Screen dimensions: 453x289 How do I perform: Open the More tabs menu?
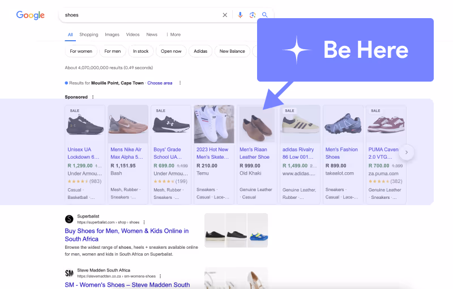point(173,35)
